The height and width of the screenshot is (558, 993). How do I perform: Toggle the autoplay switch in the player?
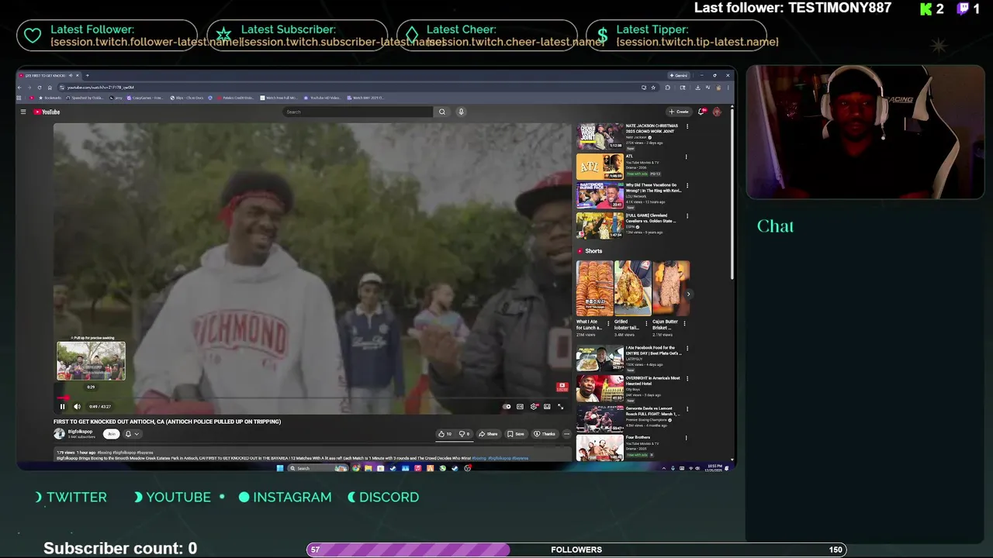tap(507, 406)
